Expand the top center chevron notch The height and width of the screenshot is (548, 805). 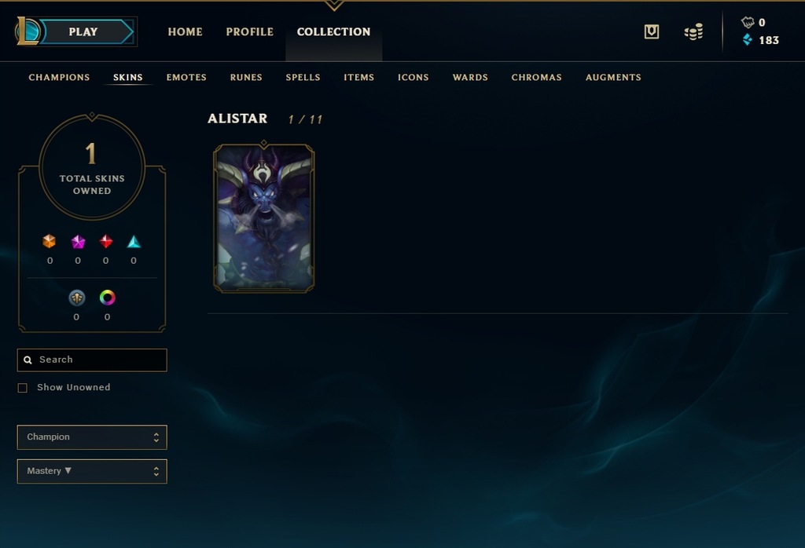(334, 5)
